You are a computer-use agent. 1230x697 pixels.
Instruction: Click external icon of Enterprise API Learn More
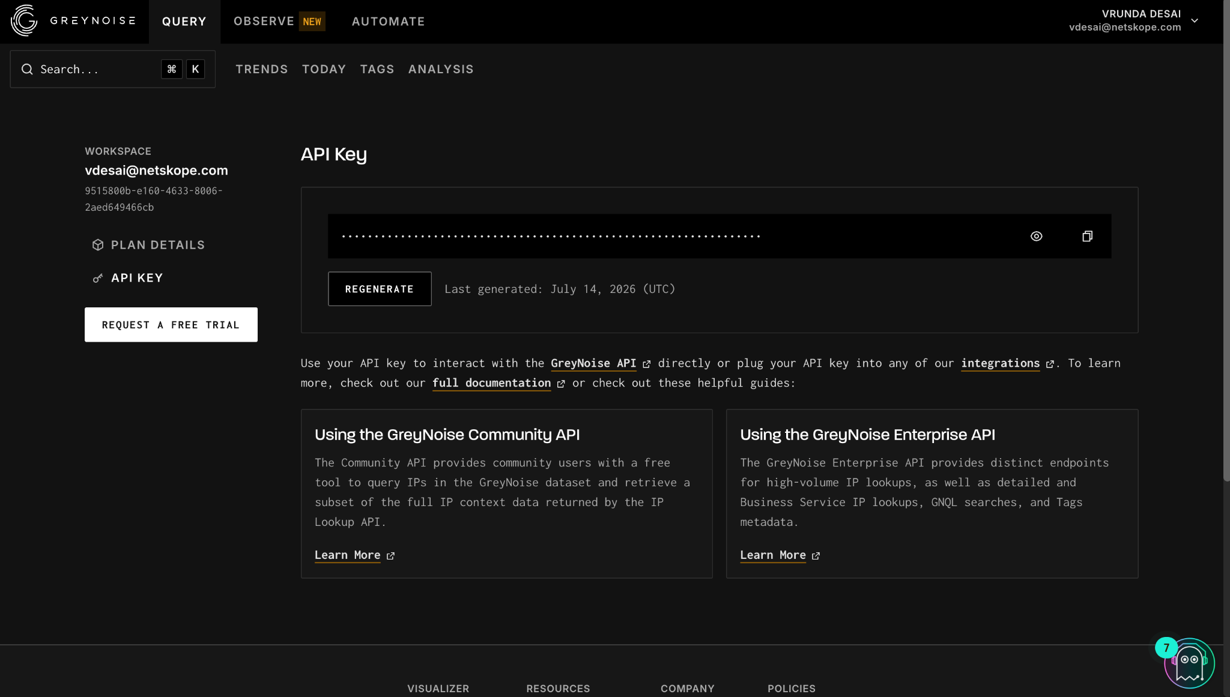pyautogui.click(x=816, y=557)
